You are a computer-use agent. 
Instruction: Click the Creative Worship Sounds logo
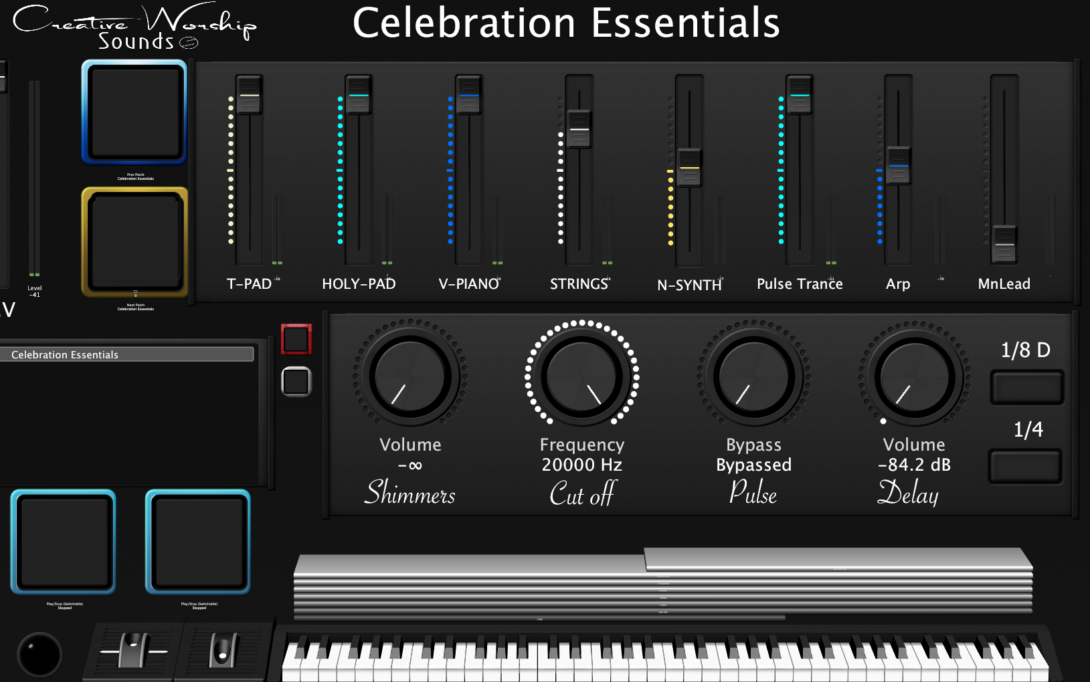pos(134,27)
